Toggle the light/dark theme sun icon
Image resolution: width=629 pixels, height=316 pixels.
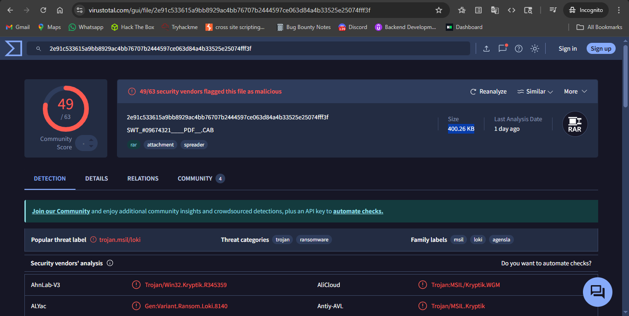coord(535,48)
